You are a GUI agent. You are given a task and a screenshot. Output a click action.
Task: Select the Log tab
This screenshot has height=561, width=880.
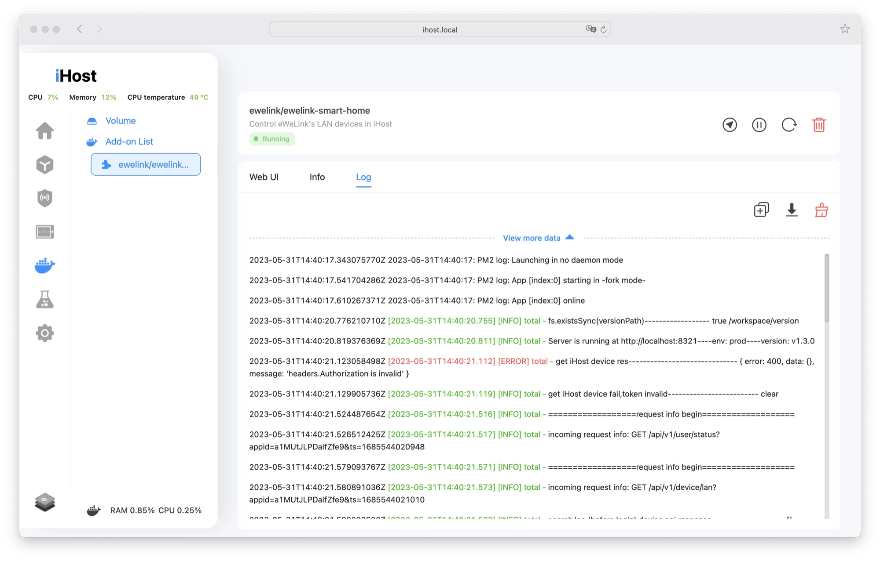coord(363,177)
